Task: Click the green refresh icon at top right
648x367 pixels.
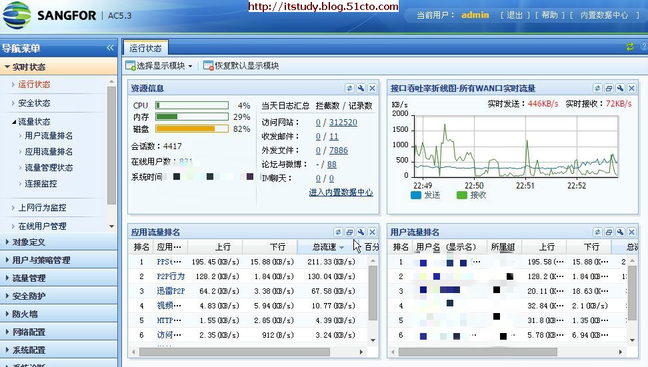Action: (x=630, y=47)
